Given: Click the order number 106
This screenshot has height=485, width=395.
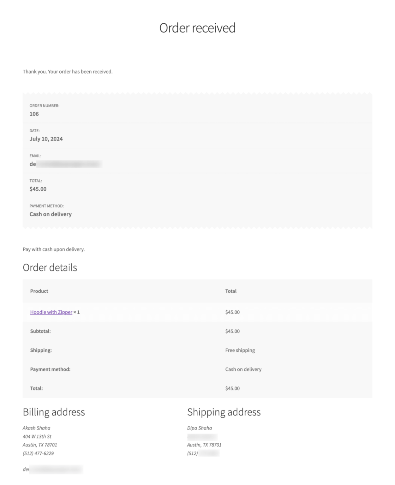Looking at the screenshot, I should tap(34, 114).
